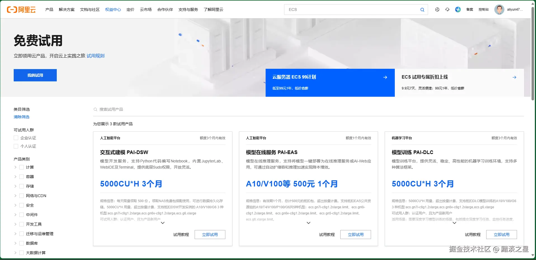This screenshot has width=536, height=260.
Task: Expand details of the 交互式建模 PAI-DSW card
Action: [x=163, y=223]
